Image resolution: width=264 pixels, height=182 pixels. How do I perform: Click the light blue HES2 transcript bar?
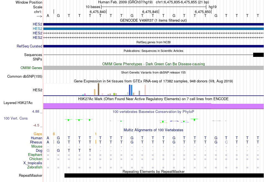pos(153,29)
